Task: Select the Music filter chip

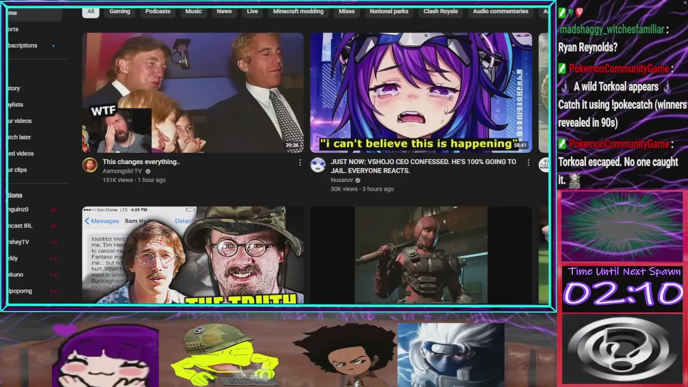Action: tap(193, 11)
